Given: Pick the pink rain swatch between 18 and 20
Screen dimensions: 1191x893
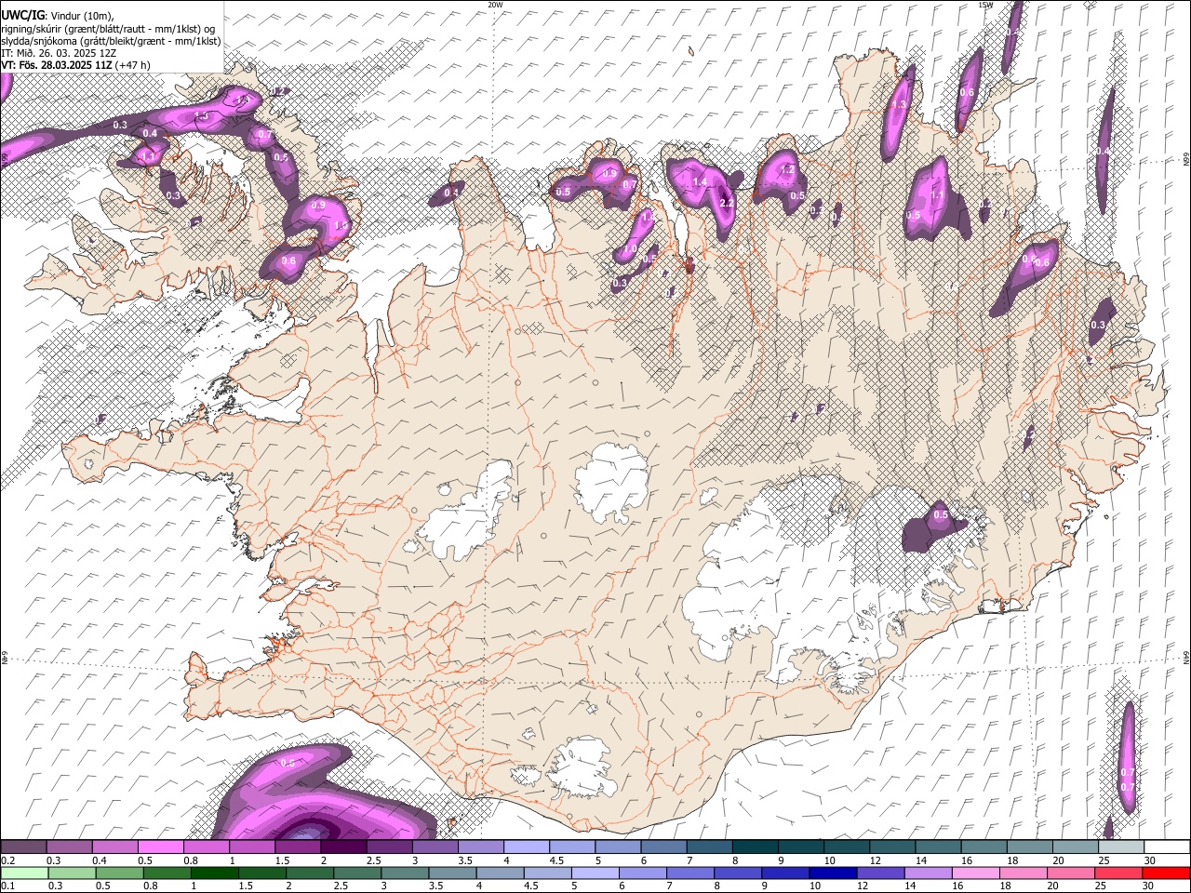Looking at the screenshot, I should [1022, 873].
